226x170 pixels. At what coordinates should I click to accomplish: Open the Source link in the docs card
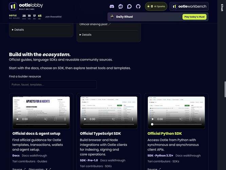(x=17, y=169)
